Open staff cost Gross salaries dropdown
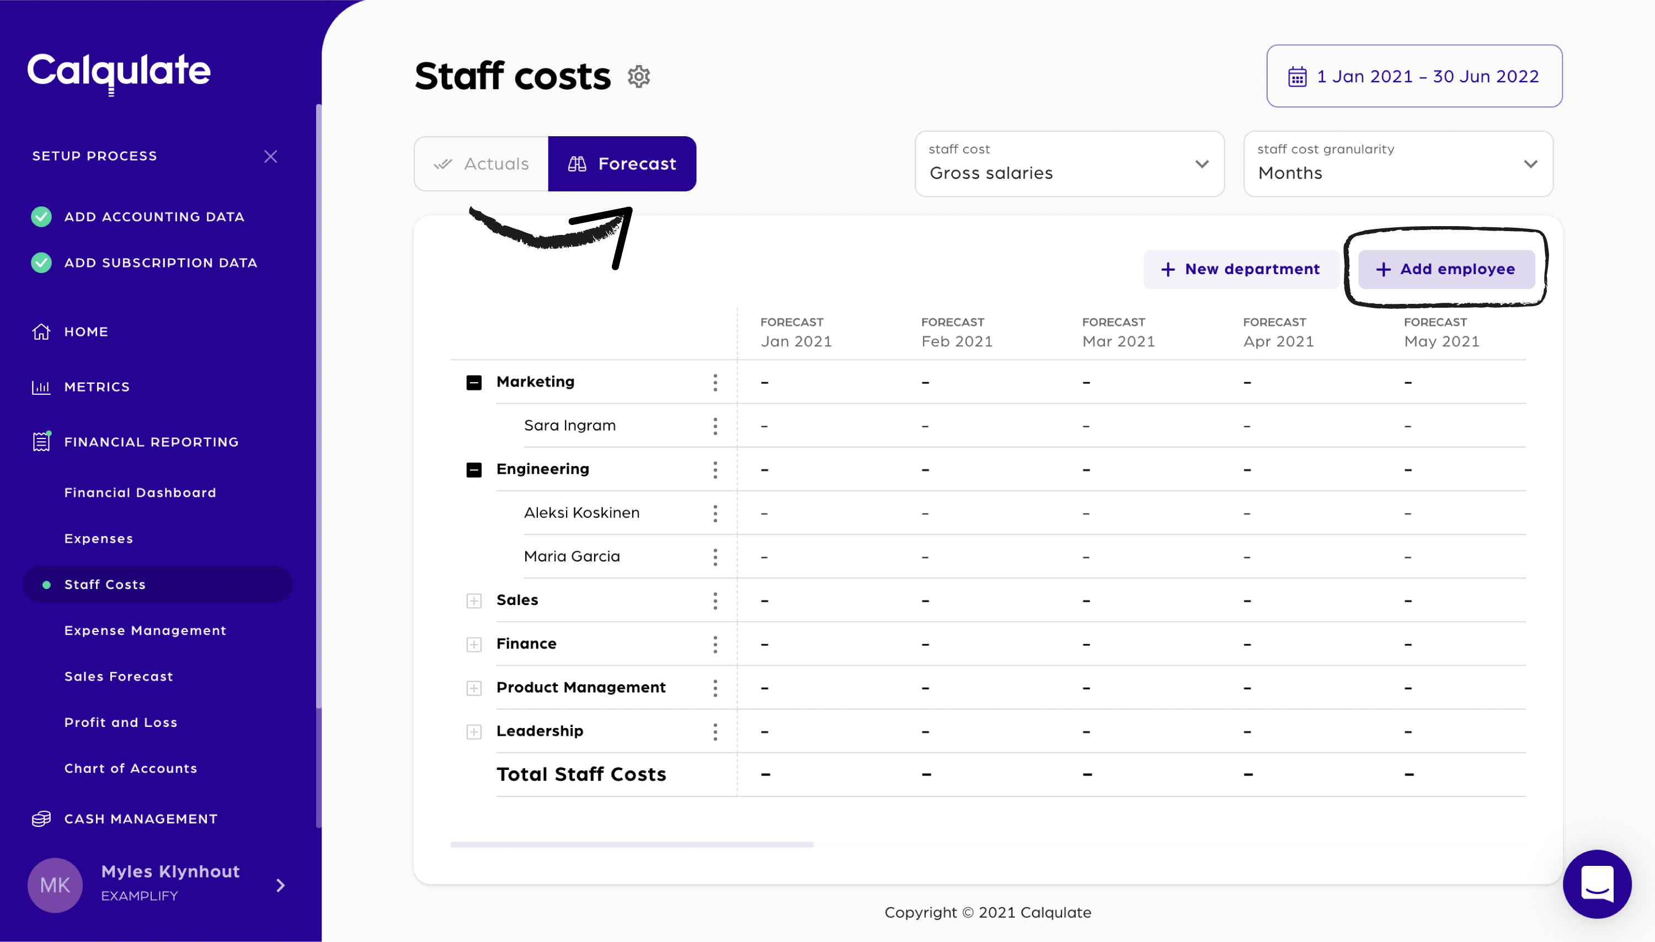The image size is (1655, 942). [1069, 164]
